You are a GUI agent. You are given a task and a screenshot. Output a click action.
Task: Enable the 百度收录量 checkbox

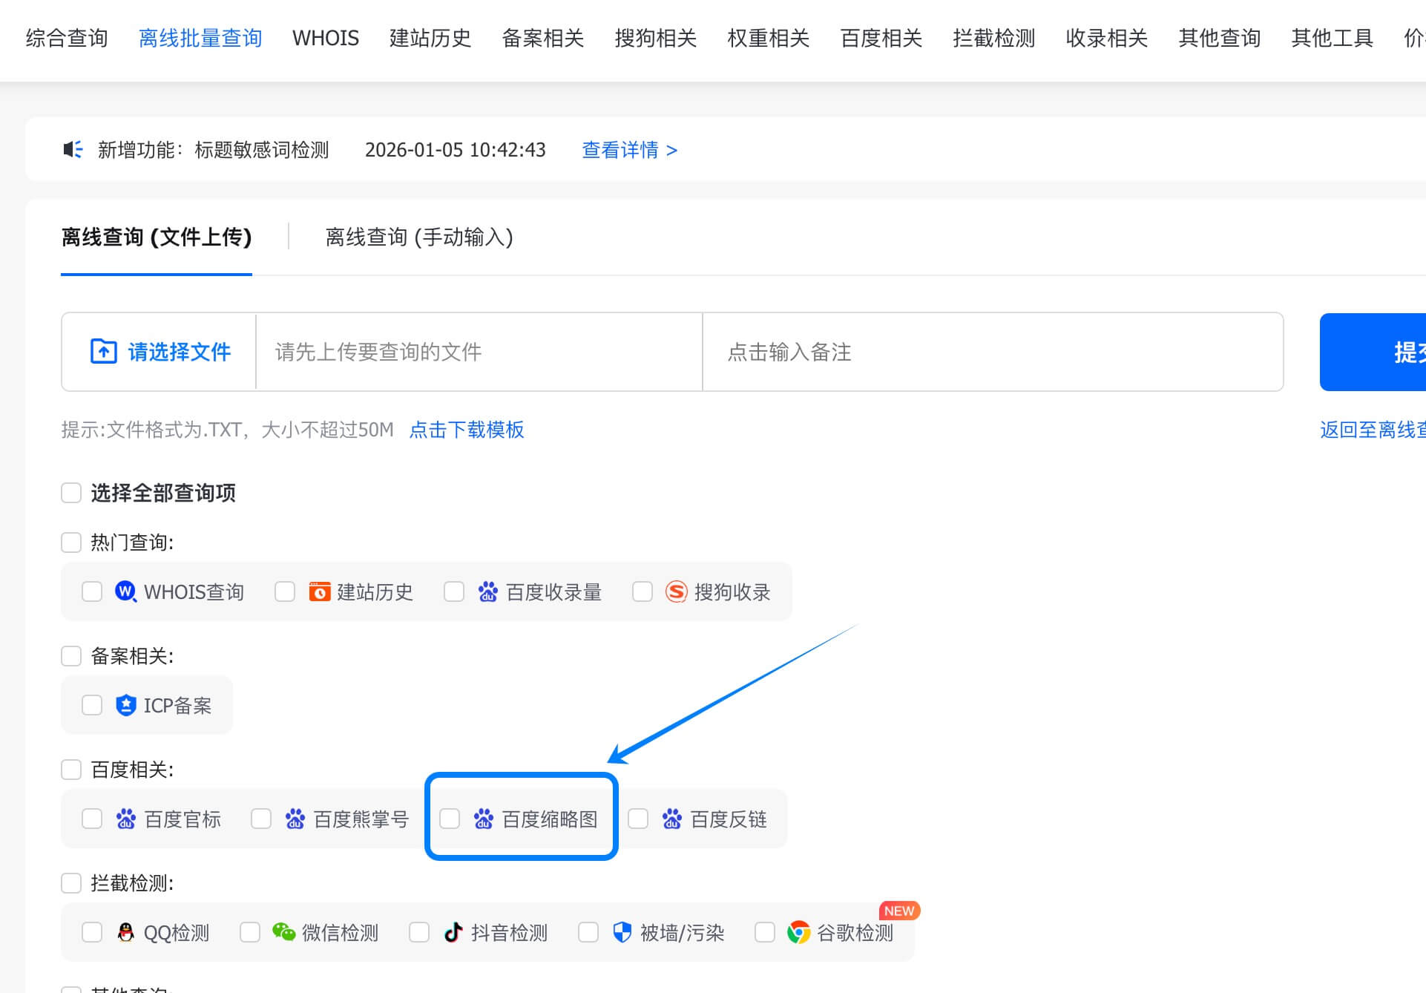click(454, 591)
